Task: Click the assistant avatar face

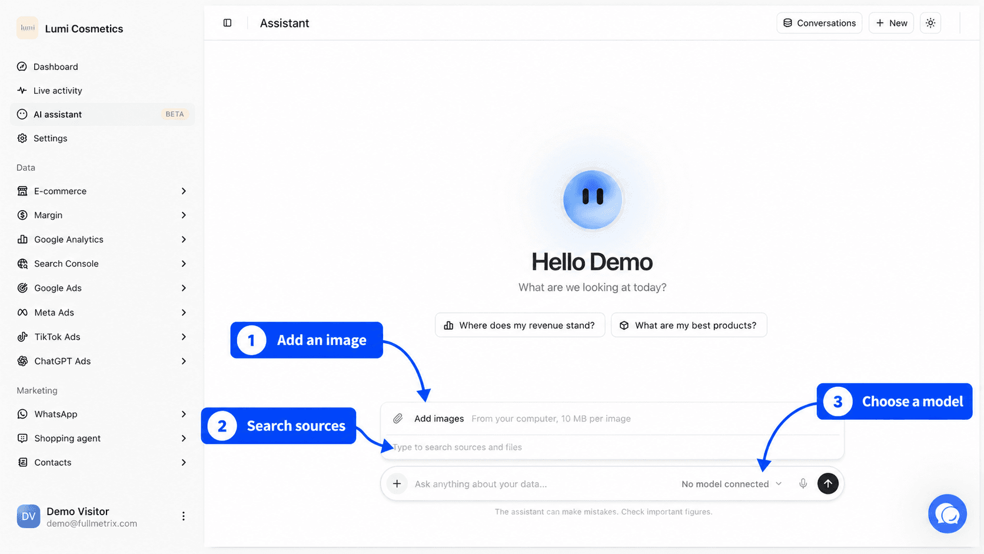Action: coord(593,200)
